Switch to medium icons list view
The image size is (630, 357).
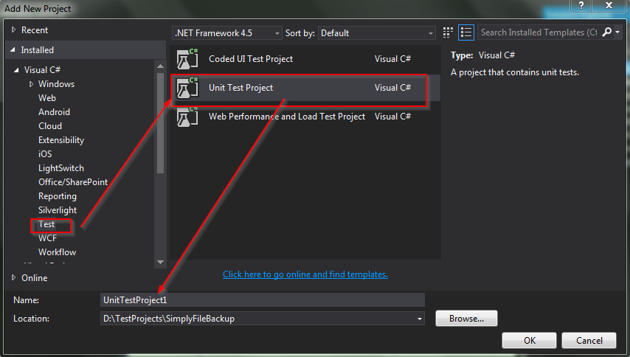(x=465, y=32)
